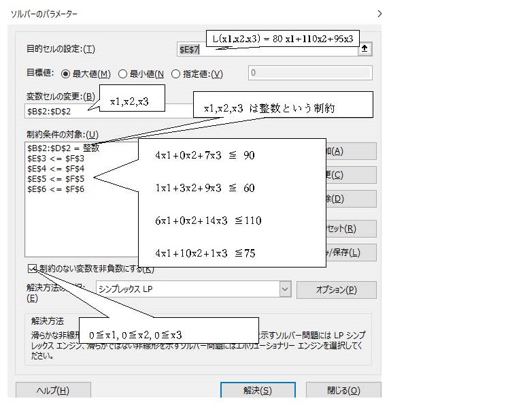The image size is (525, 420).
Task: Click the ヘルプ(H) button
Action: tap(53, 390)
